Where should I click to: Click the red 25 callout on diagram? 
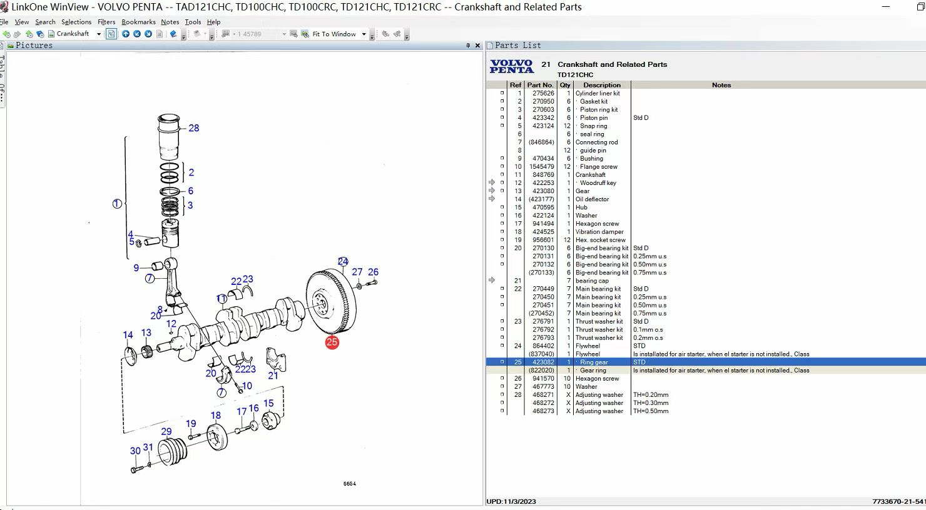click(x=332, y=342)
